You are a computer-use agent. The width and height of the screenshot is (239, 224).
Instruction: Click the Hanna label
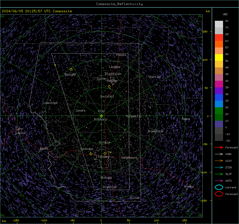[186, 119]
